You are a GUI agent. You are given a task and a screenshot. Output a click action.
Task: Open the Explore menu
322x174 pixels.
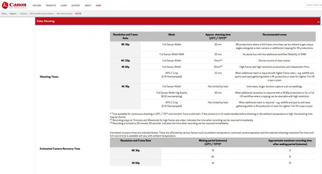pos(37,5)
